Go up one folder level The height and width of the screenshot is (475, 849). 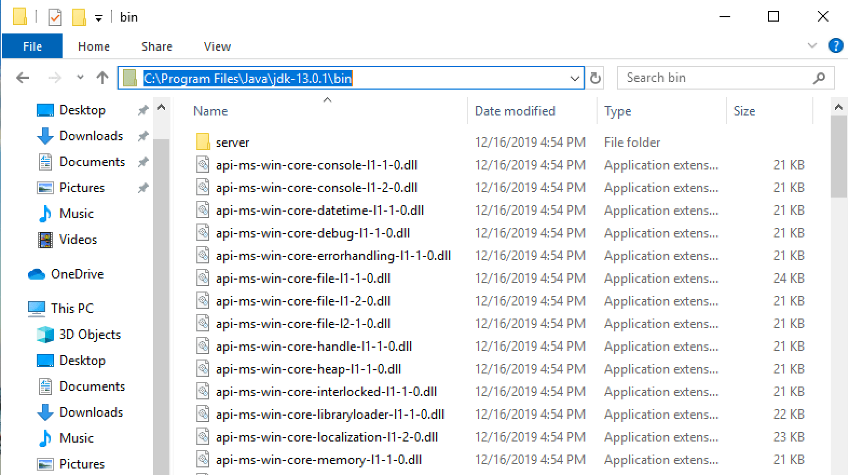[x=102, y=78]
